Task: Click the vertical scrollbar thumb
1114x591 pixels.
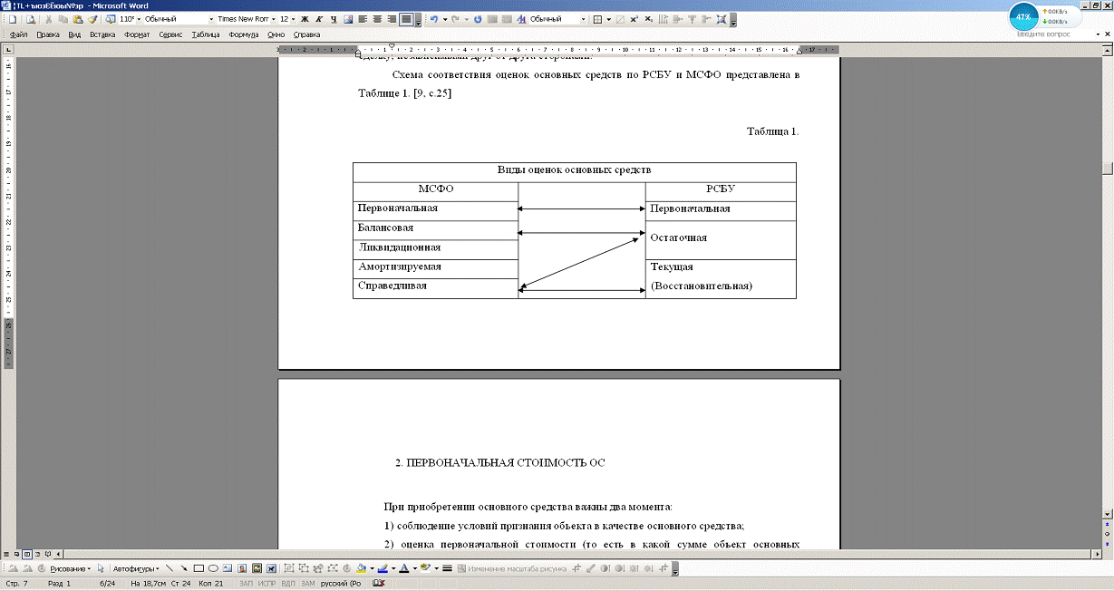Action: (1108, 168)
